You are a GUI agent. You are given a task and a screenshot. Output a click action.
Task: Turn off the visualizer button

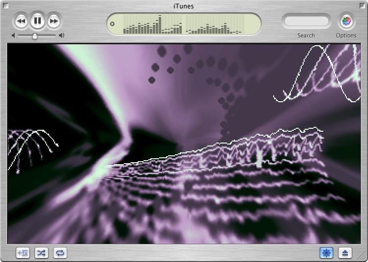pyautogui.click(x=326, y=253)
